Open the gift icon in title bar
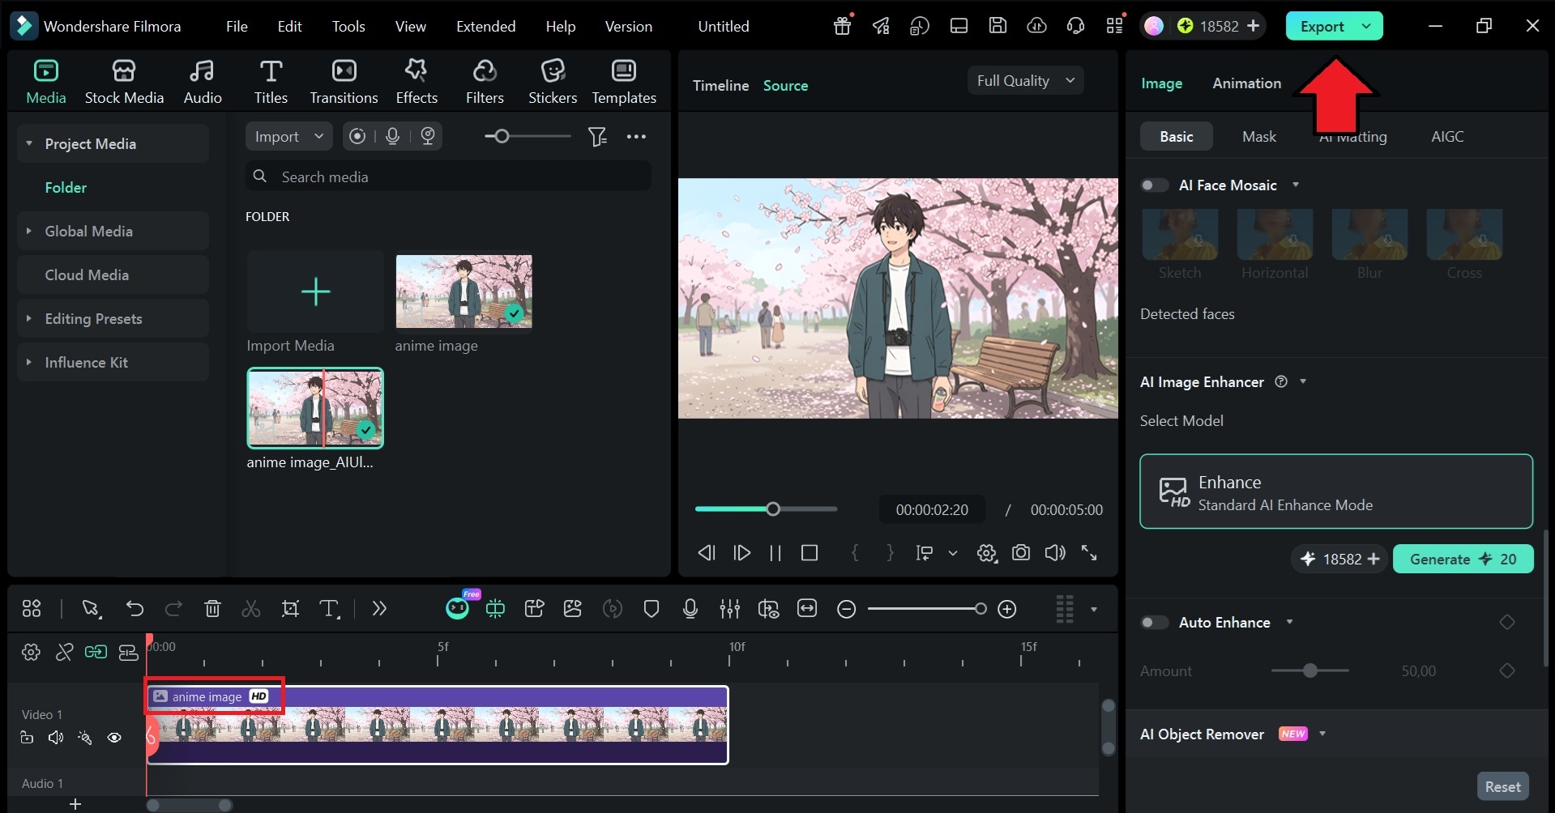This screenshot has width=1555, height=813. [x=843, y=26]
